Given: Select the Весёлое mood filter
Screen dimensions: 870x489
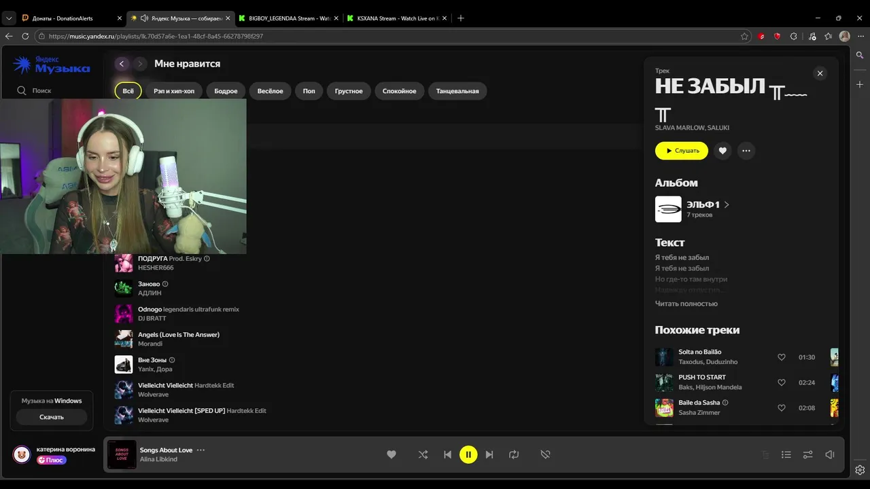Looking at the screenshot, I should [x=270, y=91].
